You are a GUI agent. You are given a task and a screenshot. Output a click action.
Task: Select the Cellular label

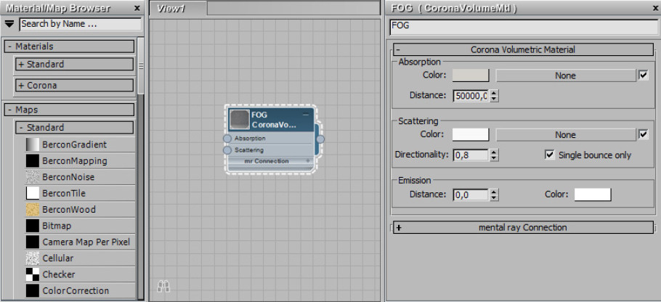(58, 258)
